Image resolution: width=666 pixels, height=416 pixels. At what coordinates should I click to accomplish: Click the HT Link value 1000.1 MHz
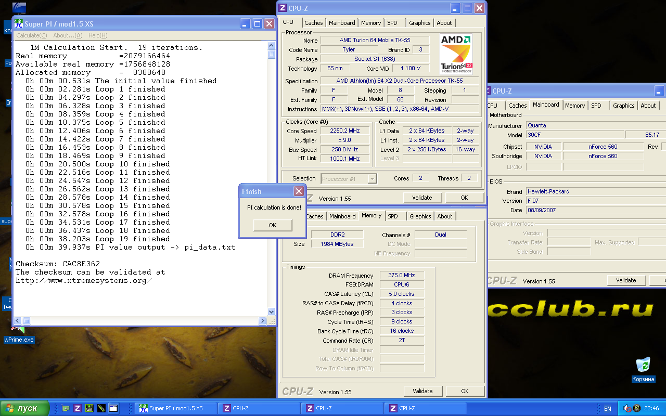[x=345, y=159]
